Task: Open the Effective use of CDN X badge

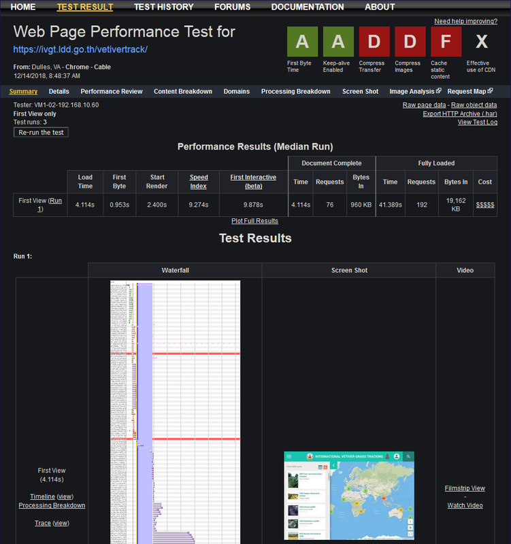Action: pos(482,41)
